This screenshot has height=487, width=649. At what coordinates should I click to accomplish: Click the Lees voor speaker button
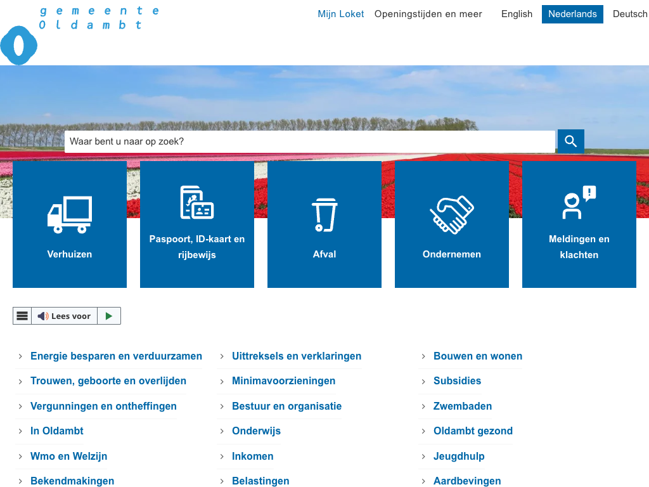pyautogui.click(x=64, y=316)
